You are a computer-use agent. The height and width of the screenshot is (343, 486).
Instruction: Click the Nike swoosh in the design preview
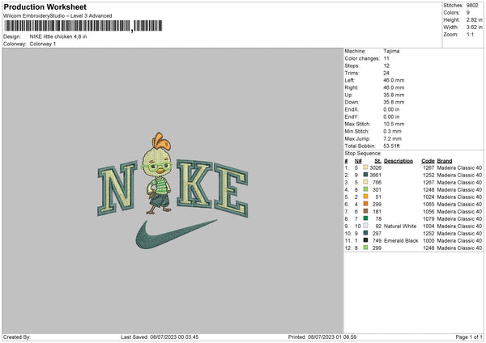176,235
